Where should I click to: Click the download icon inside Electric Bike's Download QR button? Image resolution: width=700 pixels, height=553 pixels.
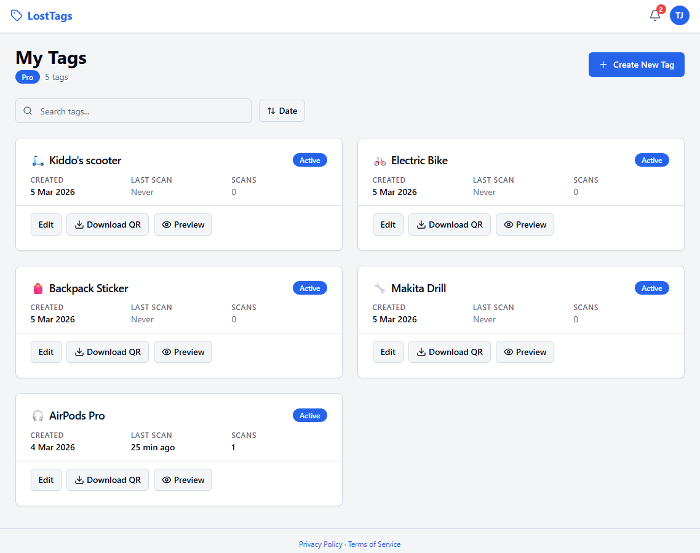click(x=423, y=225)
